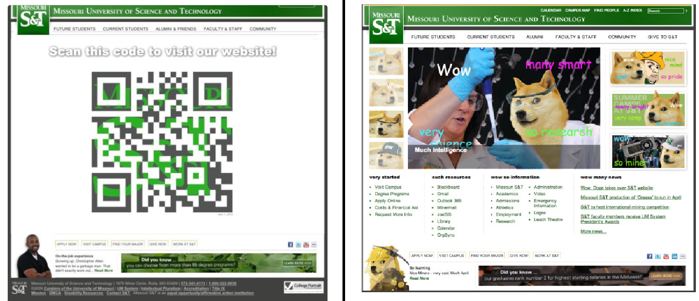Open Read More under On-the-job experience

coord(103,270)
